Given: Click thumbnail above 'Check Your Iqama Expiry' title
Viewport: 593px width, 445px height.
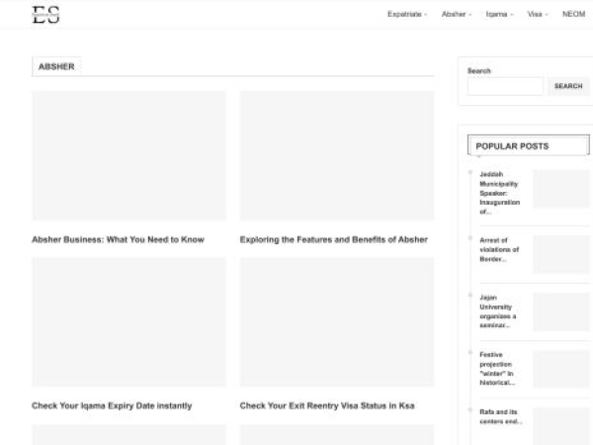Looking at the screenshot, I should pos(128,321).
